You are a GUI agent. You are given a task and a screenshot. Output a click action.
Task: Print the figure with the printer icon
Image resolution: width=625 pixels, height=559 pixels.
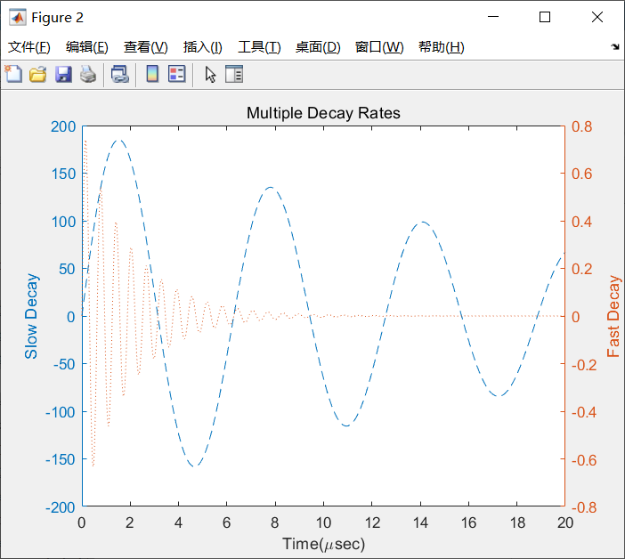(x=87, y=75)
